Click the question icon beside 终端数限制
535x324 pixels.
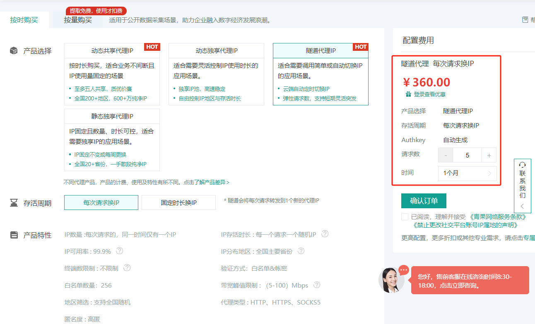(127, 268)
